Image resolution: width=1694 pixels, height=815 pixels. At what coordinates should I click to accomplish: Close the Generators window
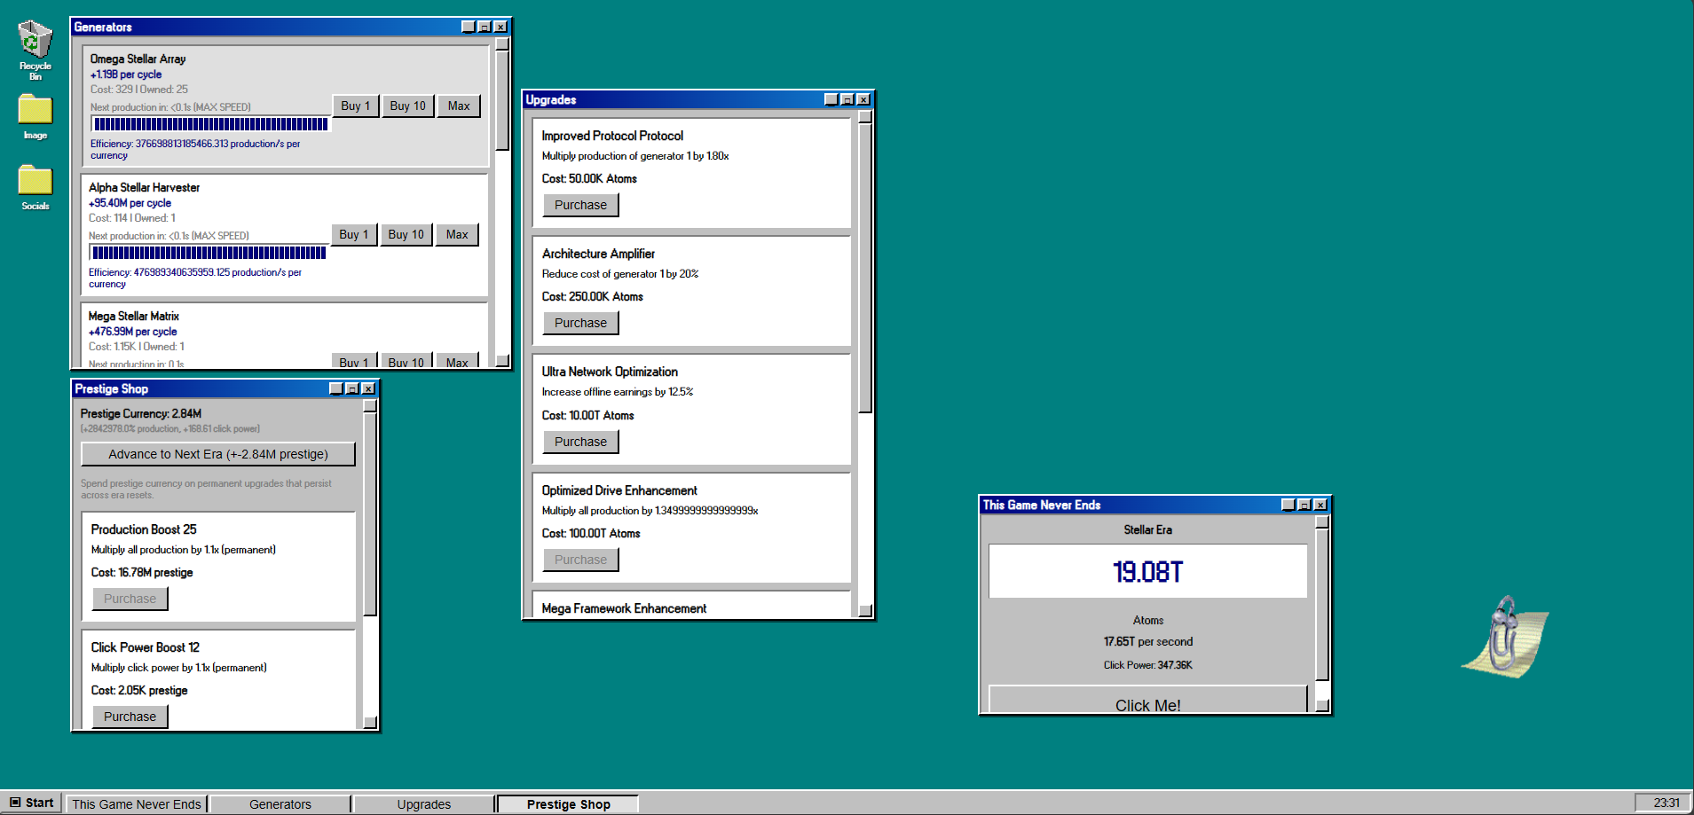pyautogui.click(x=500, y=27)
